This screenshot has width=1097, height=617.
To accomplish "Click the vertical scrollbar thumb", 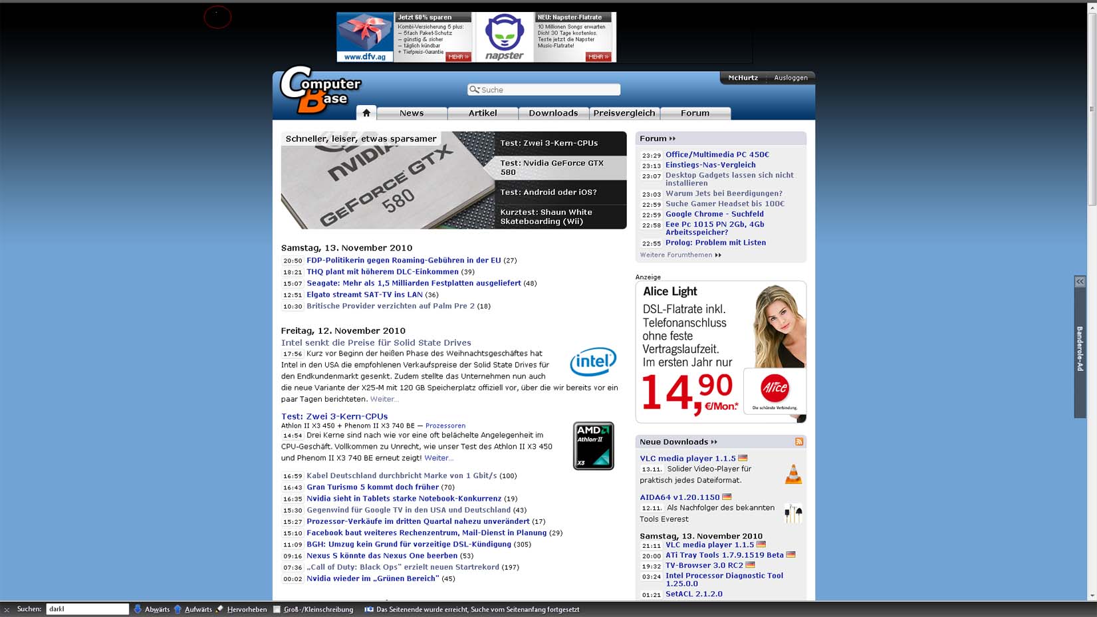I will [1092, 109].
